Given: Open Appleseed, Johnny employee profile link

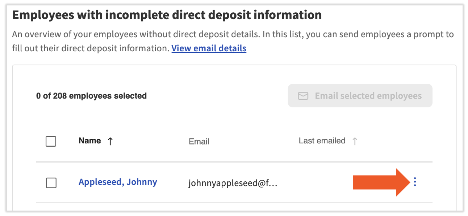Looking at the screenshot, I should point(118,182).
